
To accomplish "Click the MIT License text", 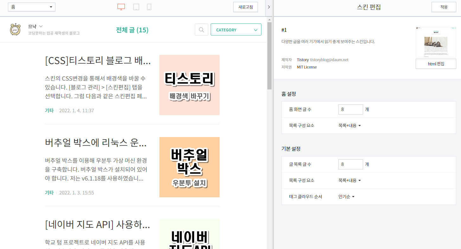I will click(307, 67).
